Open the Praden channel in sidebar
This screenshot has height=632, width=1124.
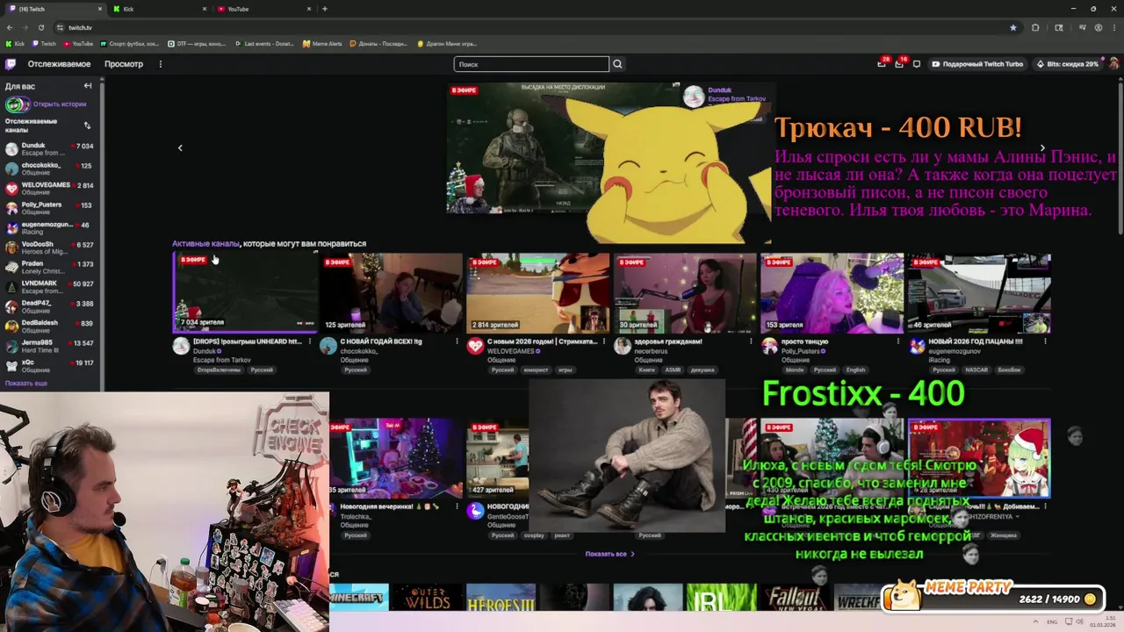coord(50,267)
